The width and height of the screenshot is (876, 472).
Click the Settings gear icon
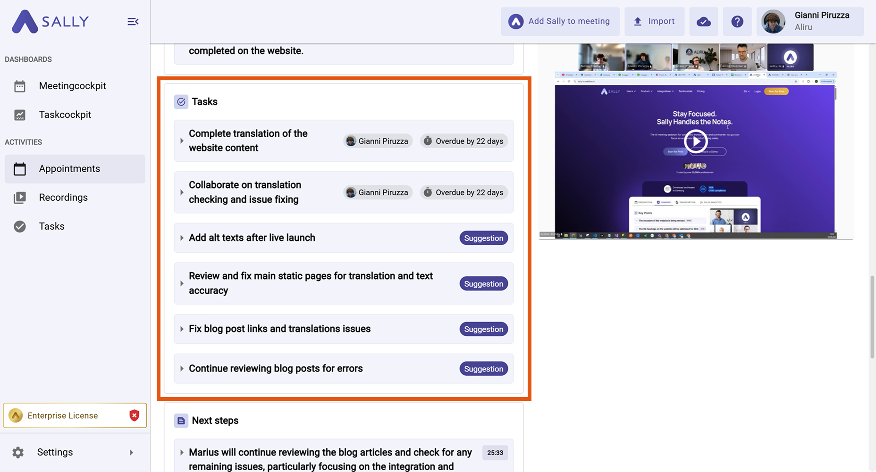(18, 453)
